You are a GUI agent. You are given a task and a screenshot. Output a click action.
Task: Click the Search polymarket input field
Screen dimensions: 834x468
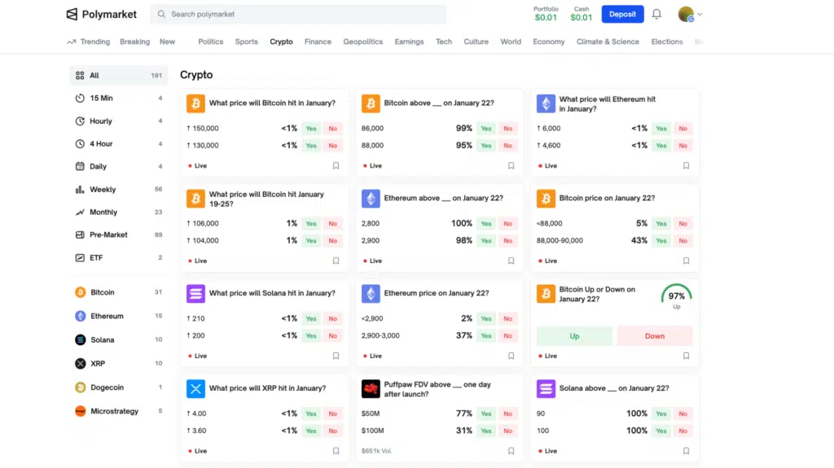pos(301,15)
